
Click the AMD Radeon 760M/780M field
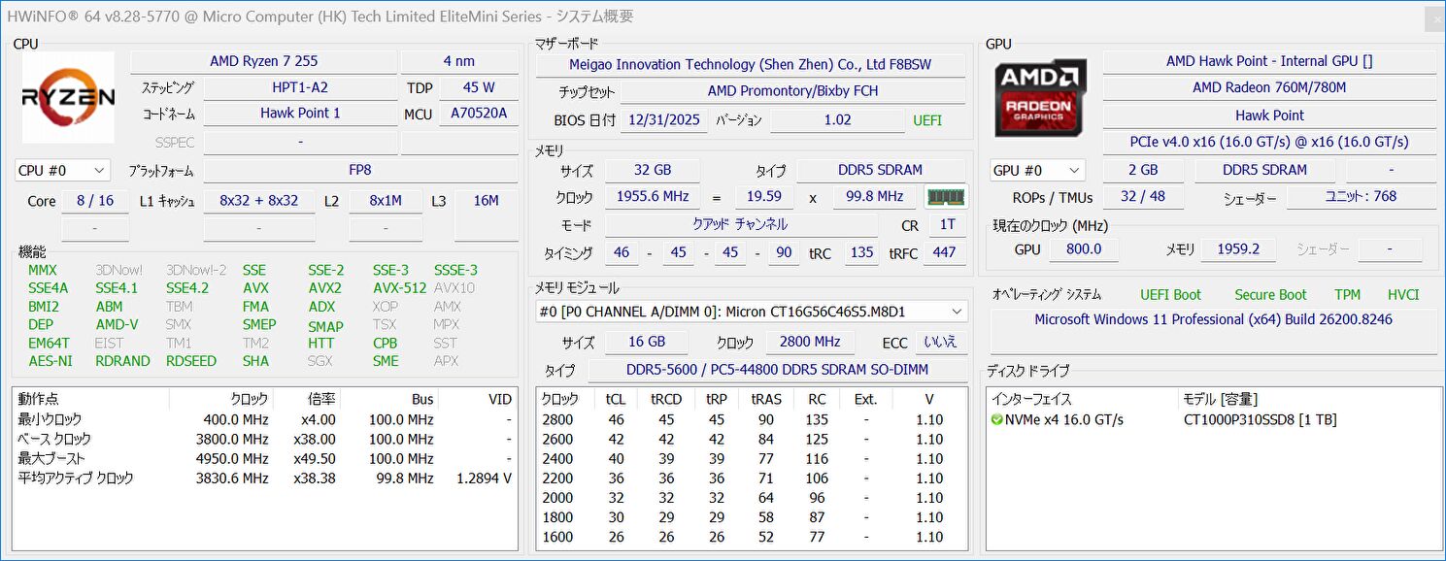tap(1268, 87)
